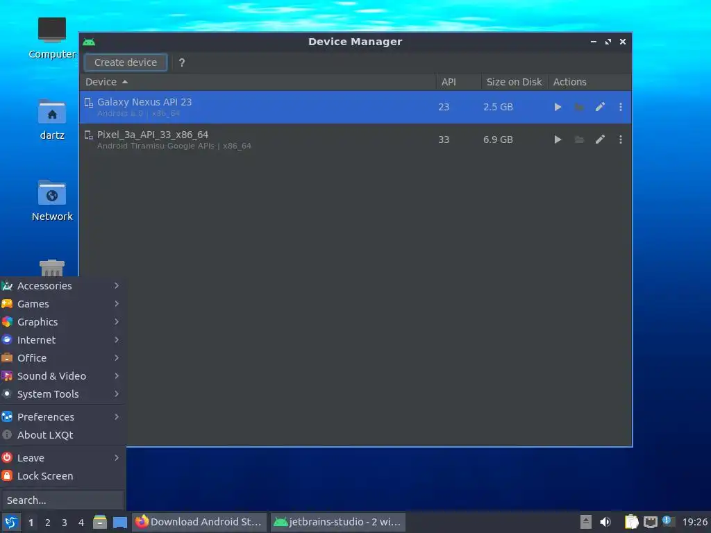Expand the Preferences submenu
Screen dimensions: 711x533
63,417
